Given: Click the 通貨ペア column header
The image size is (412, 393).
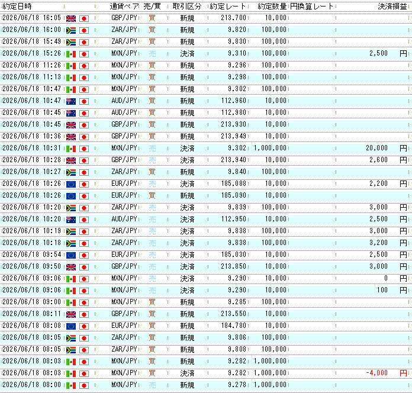Looking at the screenshot, I should point(124,7).
